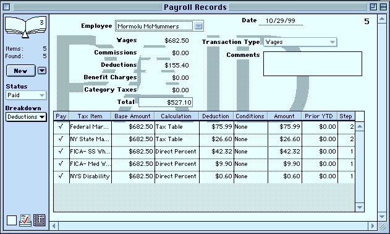Select the checklist view icon with red checkmark
This screenshot has height=234, width=390.
(25, 220)
